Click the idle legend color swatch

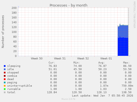(5, 69)
